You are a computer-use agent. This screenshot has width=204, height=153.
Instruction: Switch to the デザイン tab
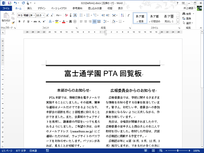click(x=42, y=8)
